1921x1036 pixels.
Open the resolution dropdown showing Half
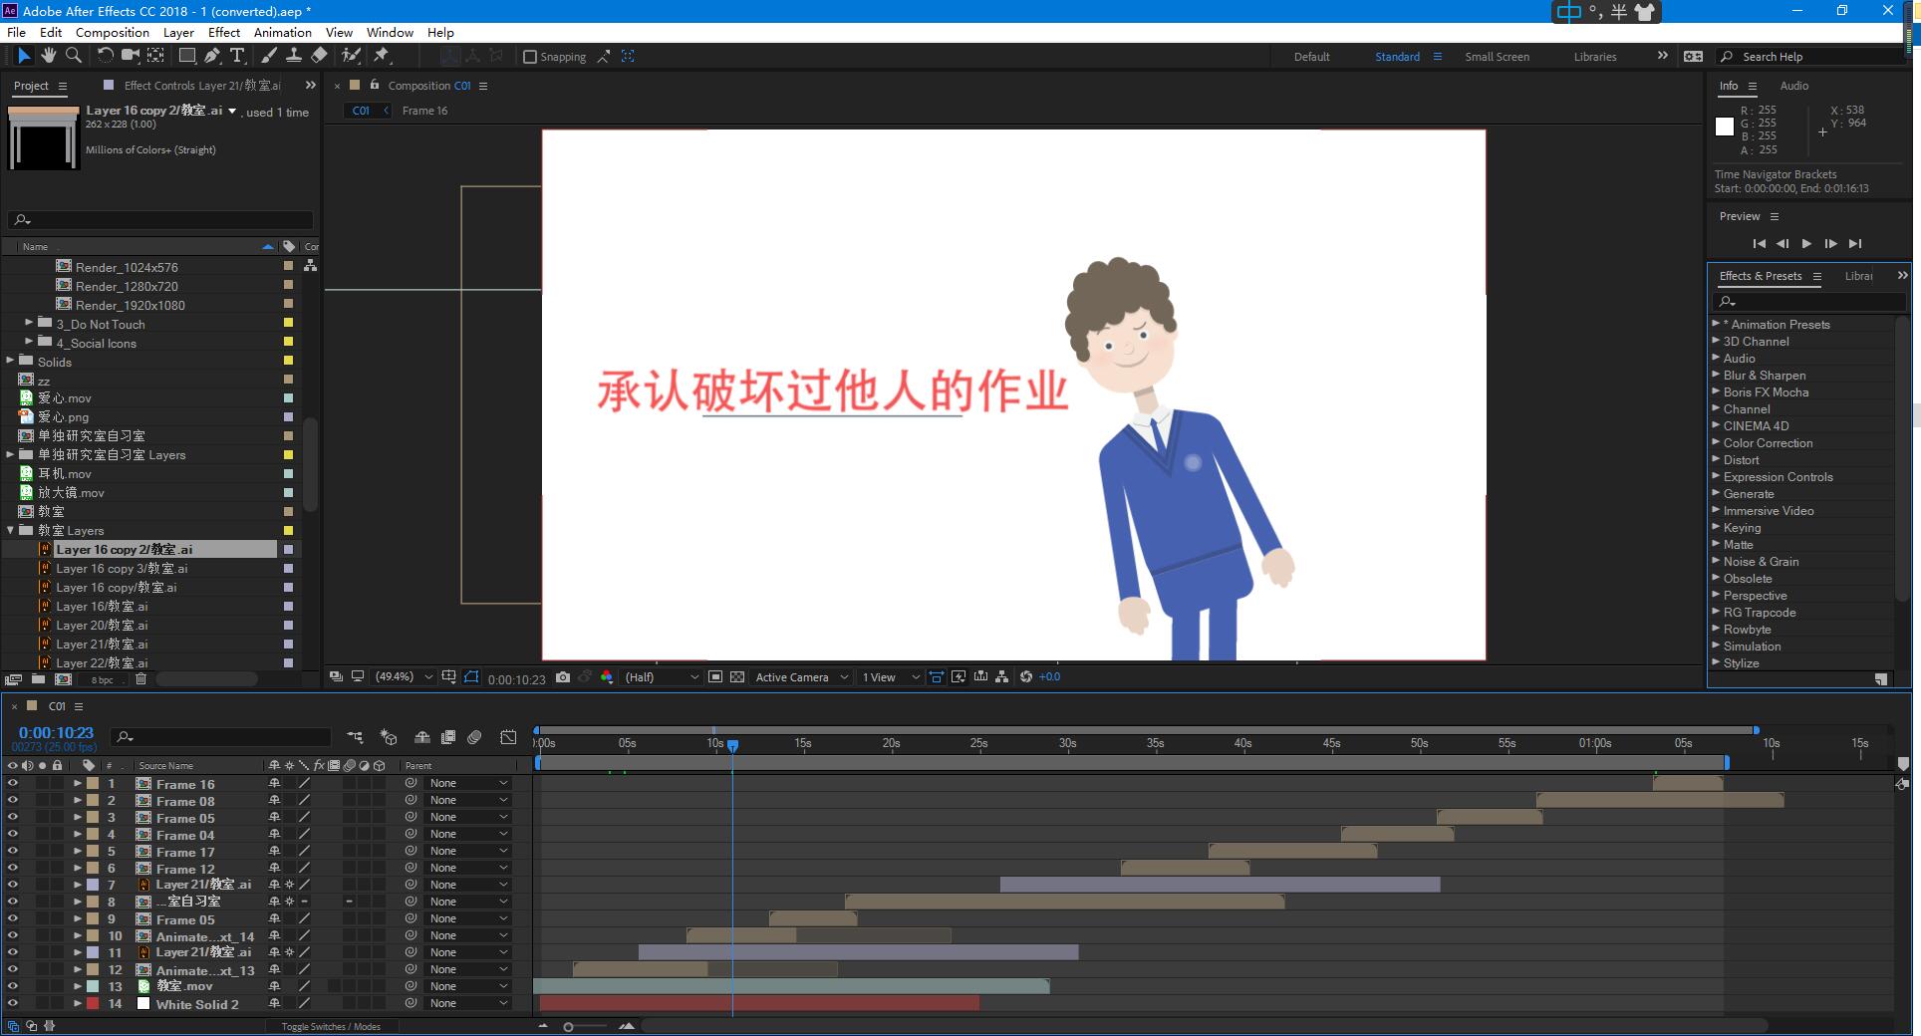tap(662, 677)
